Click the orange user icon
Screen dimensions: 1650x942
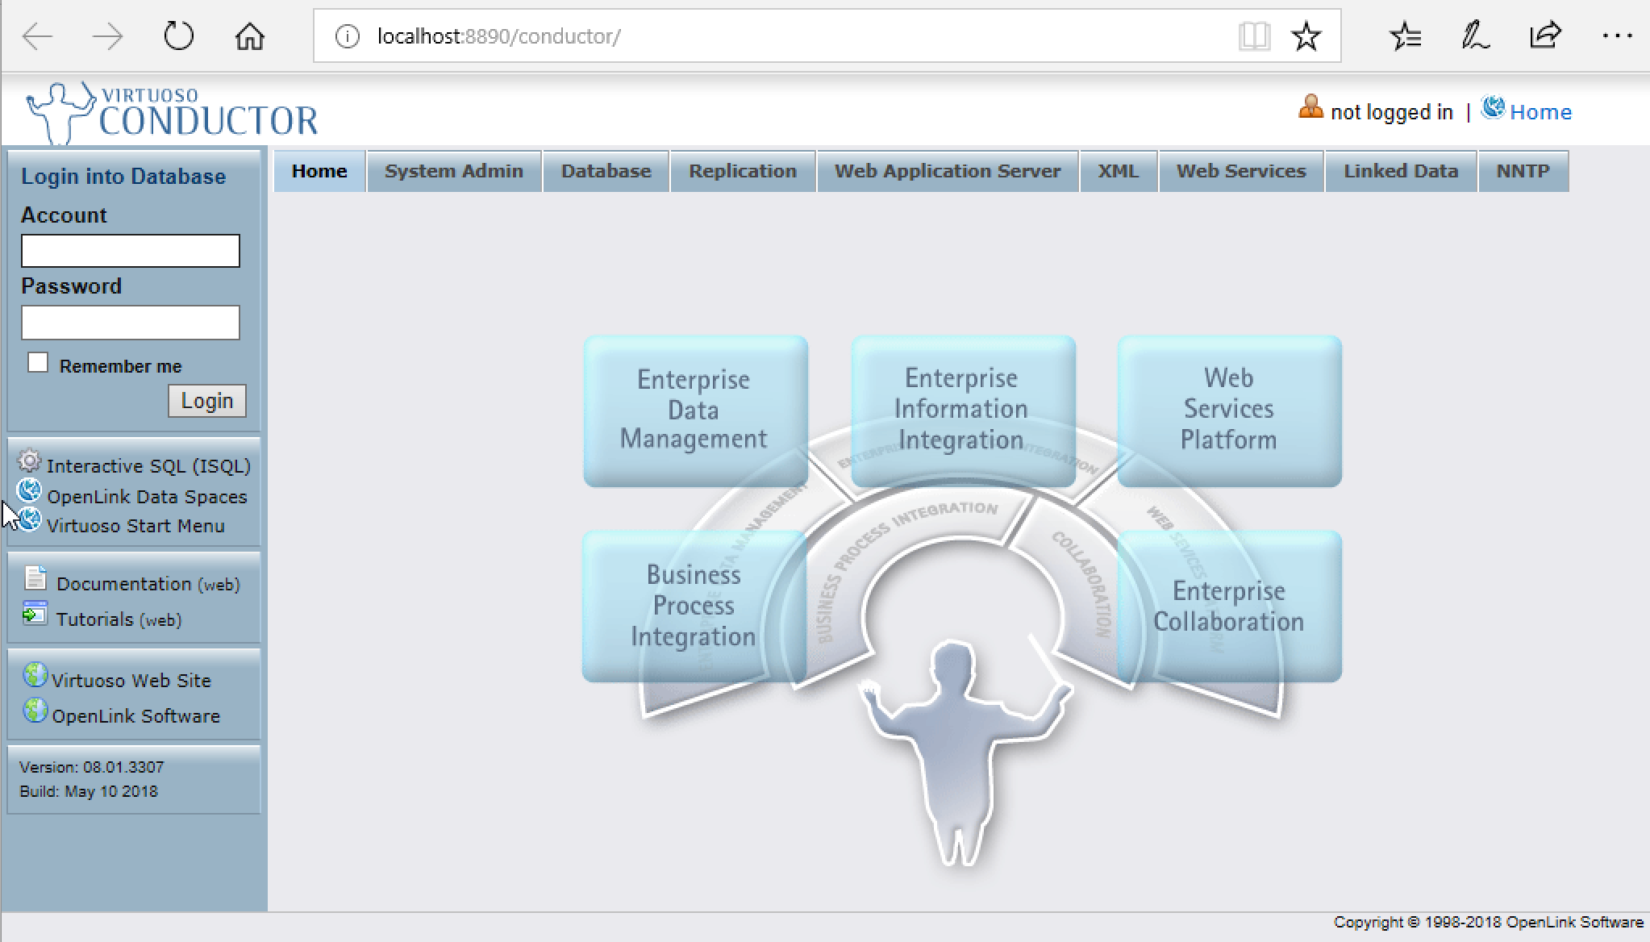(x=1310, y=107)
